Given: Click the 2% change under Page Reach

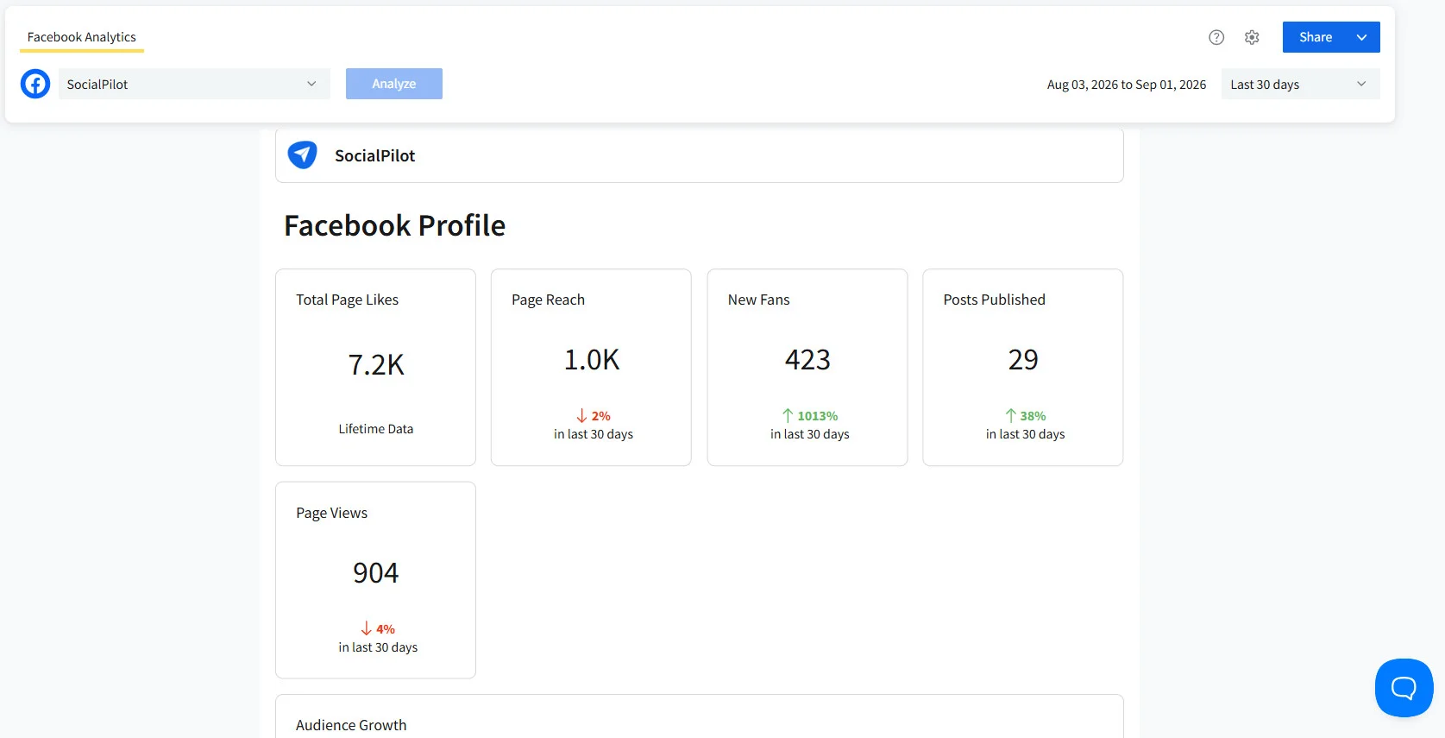Looking at the screenshot, I should tap(601, 416).
